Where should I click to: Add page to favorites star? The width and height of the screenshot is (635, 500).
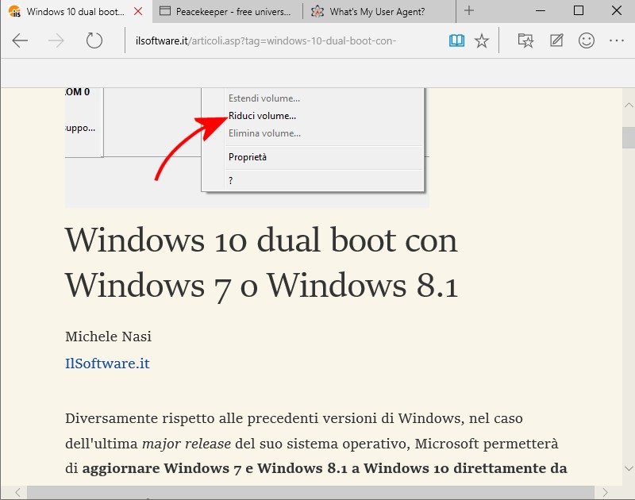[482, 40]
